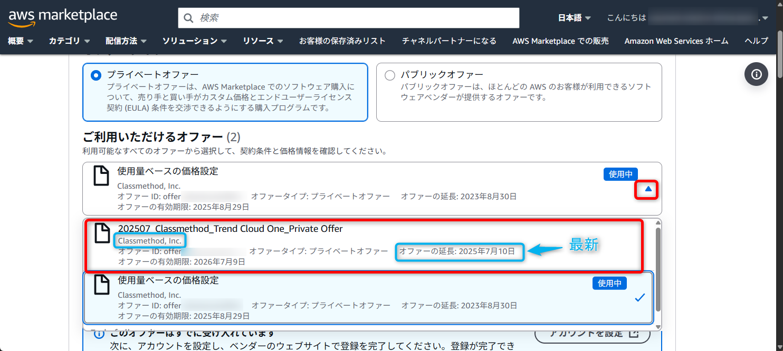
Task: Click the AWS Marketplace logo
Action: click(x=63, y=17)
